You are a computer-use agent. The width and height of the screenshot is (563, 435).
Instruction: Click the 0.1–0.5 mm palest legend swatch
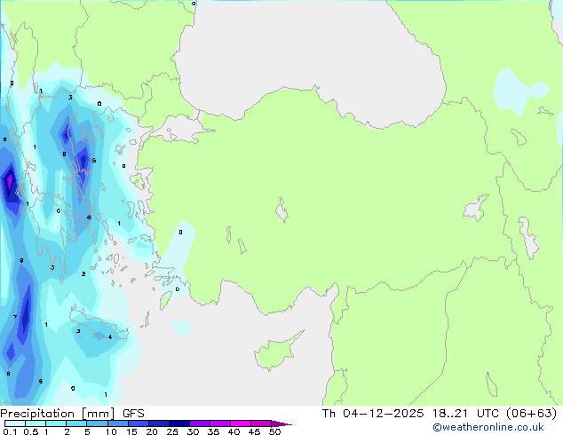(x=15, y=423)
